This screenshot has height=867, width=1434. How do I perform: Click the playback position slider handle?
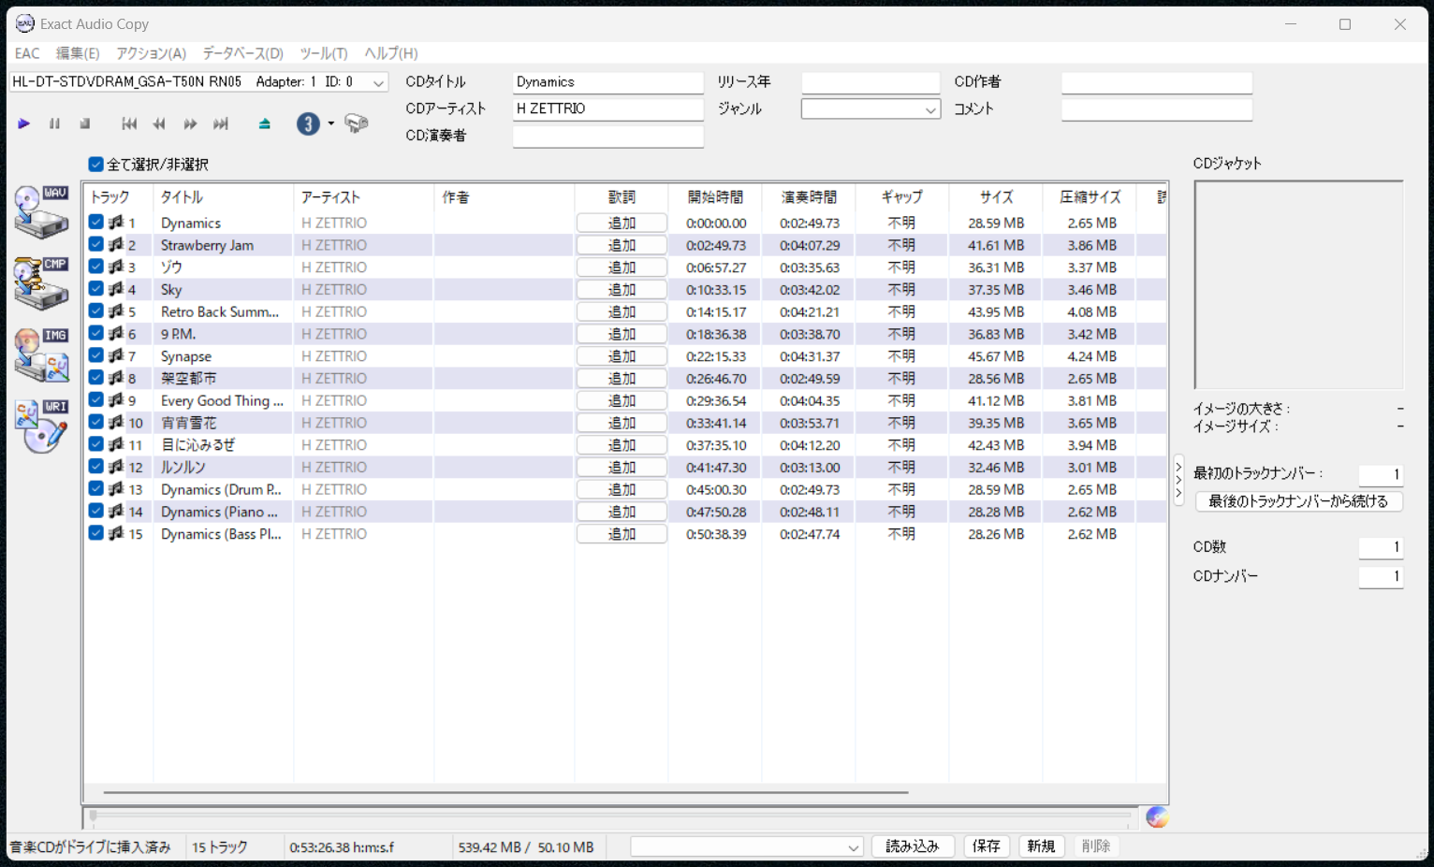click(93, 816)
